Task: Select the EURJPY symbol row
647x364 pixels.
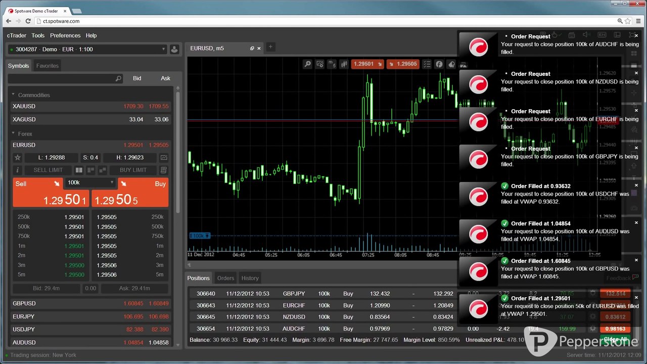Action: point(90,316)
